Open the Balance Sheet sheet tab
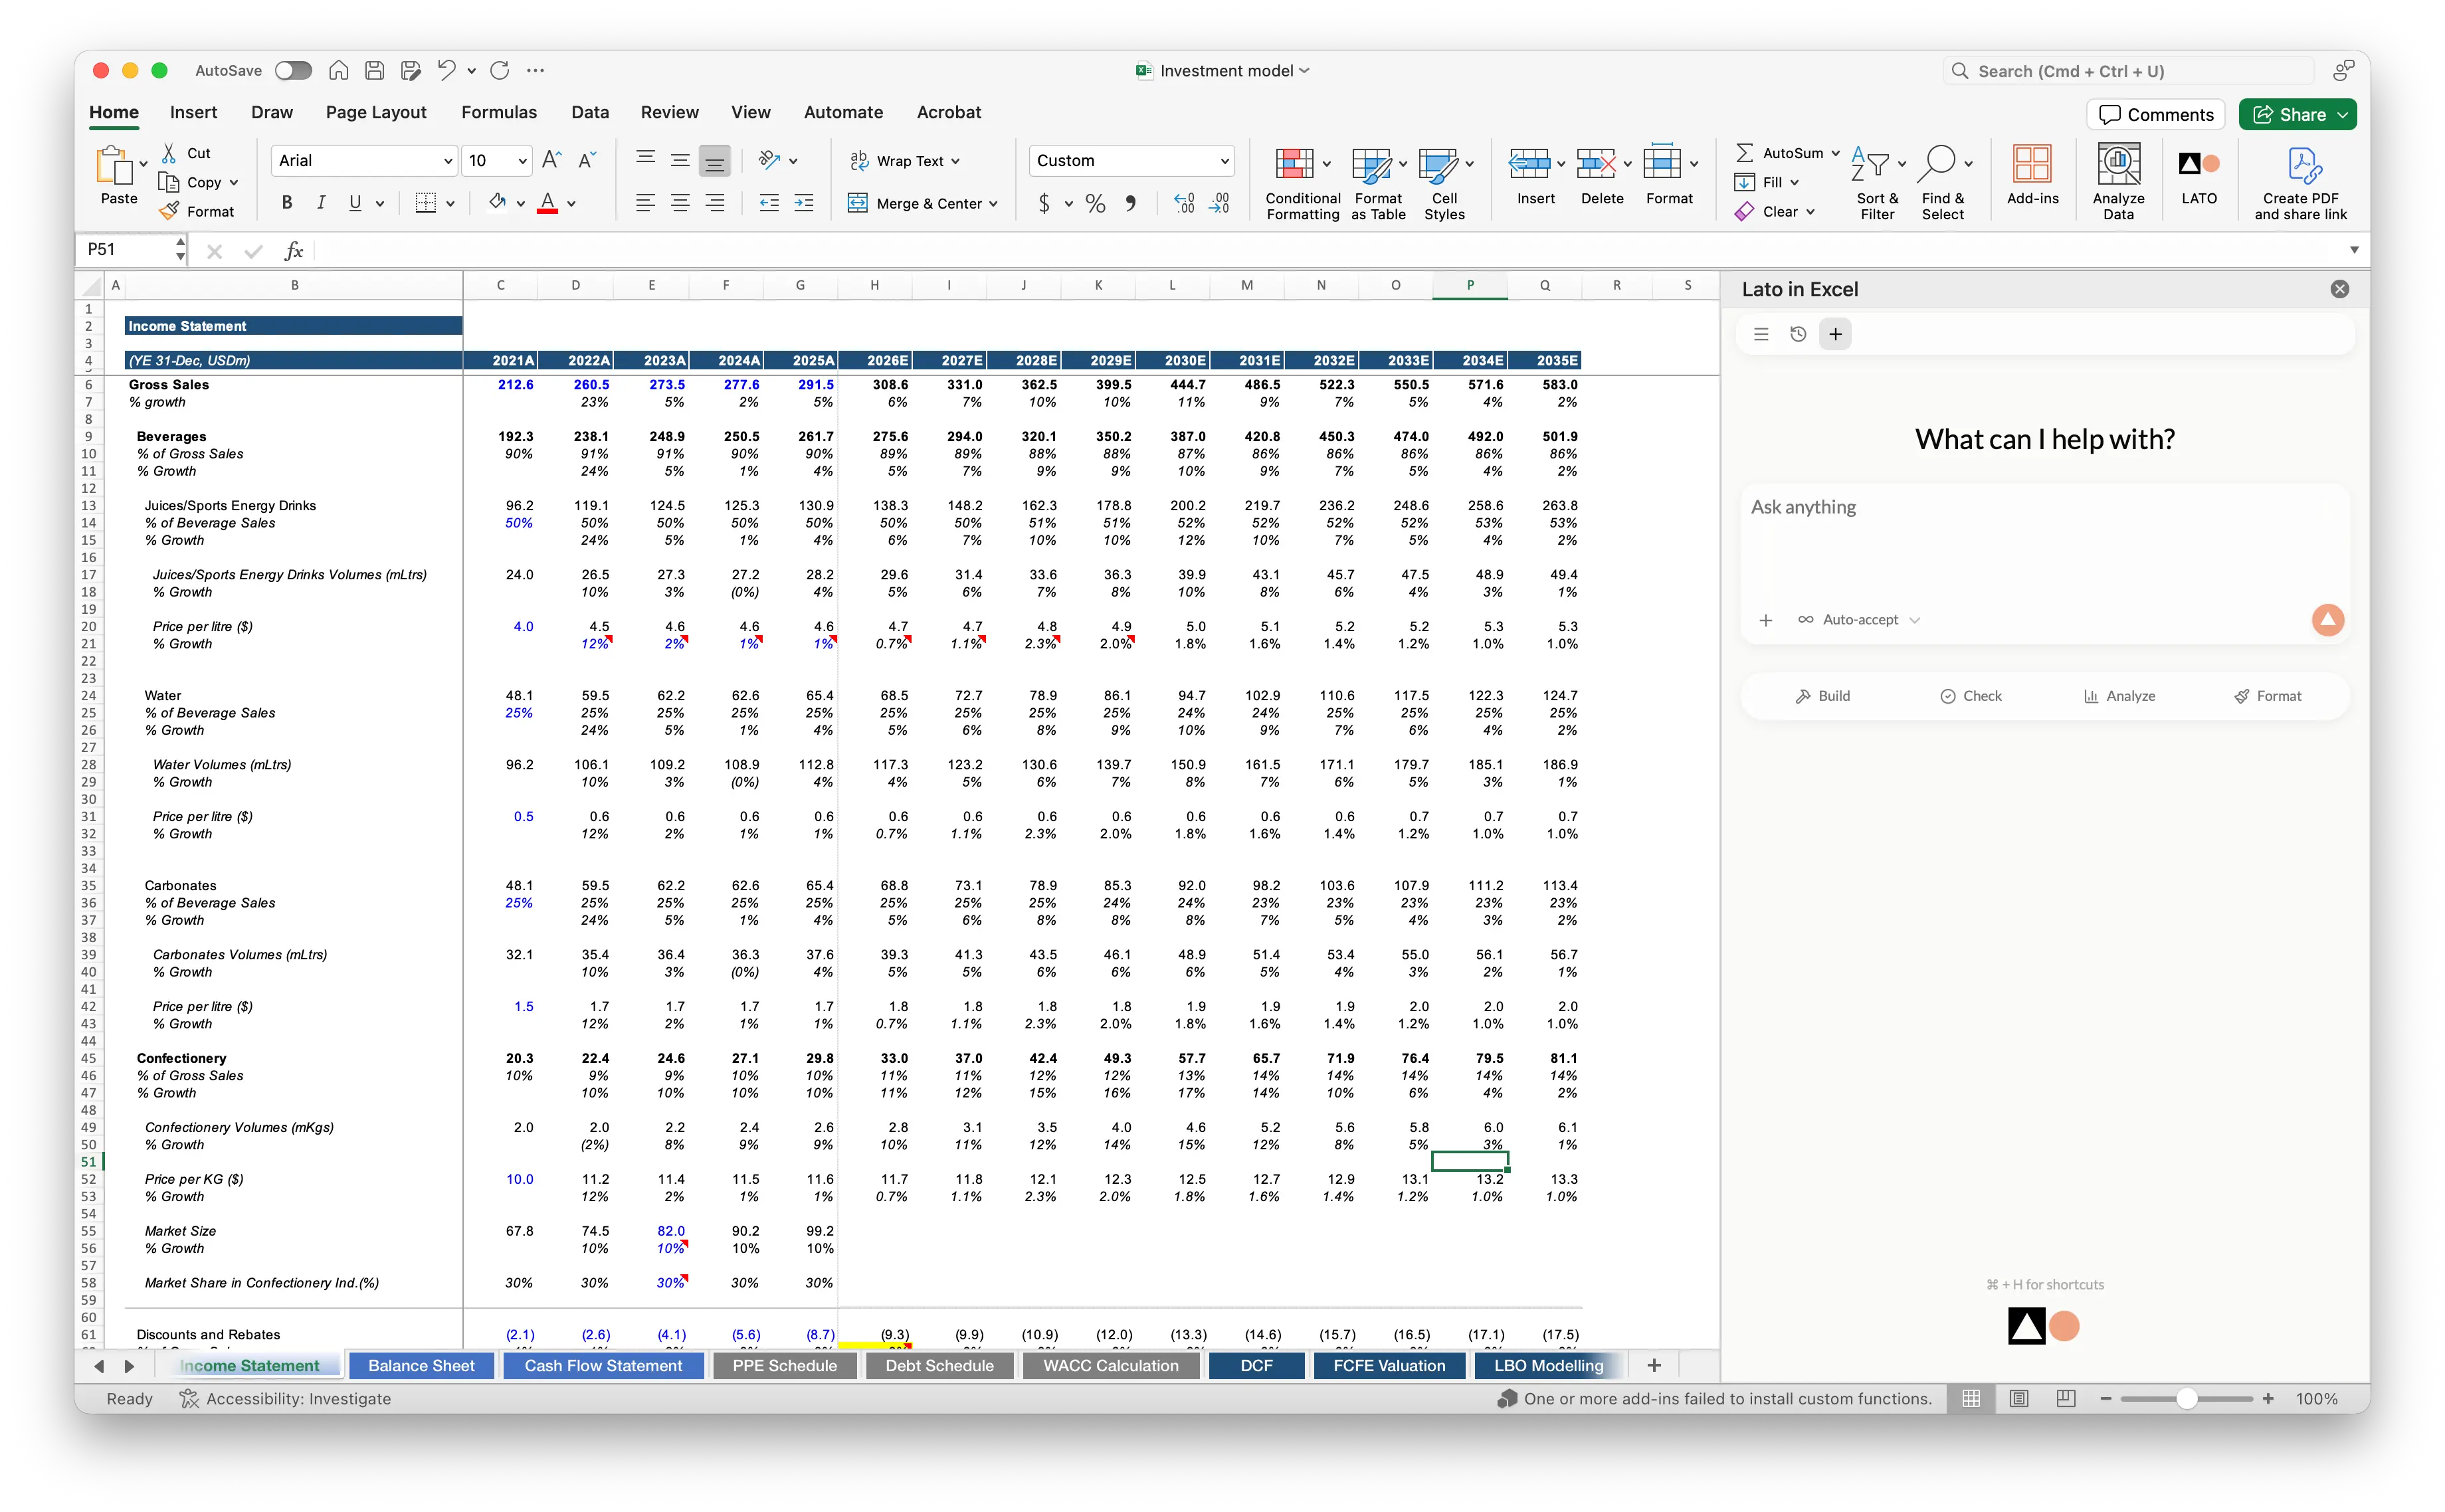Screen dimensions: 2445x1512 (421, 1365)
